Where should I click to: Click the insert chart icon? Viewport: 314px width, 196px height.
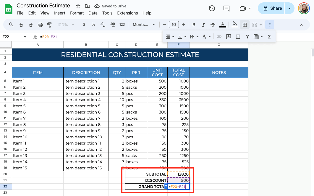[238, 37]
